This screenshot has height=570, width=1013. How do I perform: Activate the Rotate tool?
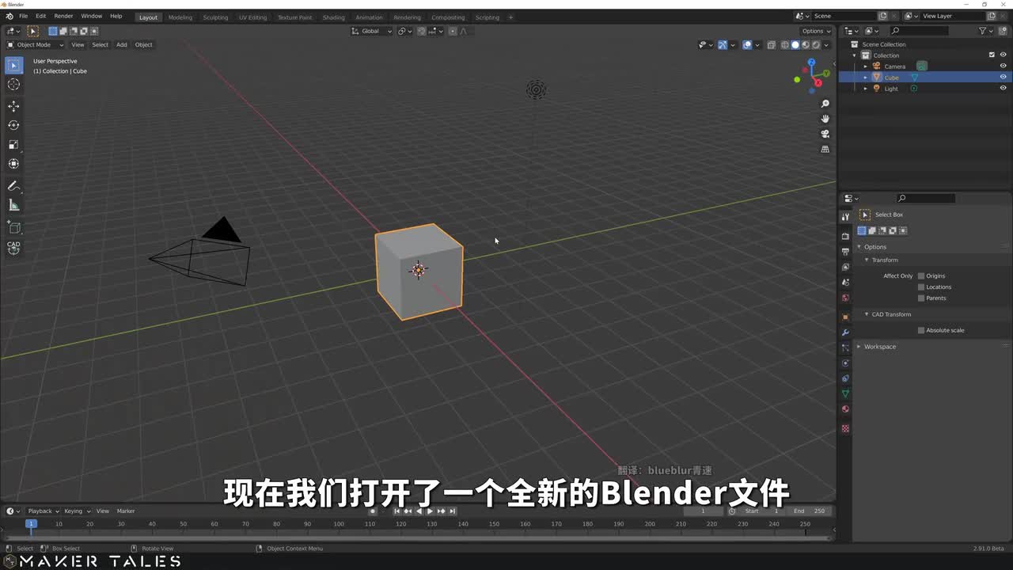pos(13,125)
